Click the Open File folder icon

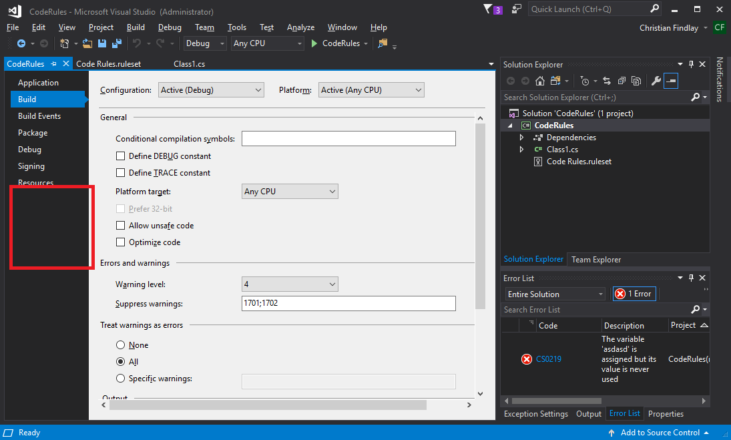pyautogui.click(x=87, y=43)
